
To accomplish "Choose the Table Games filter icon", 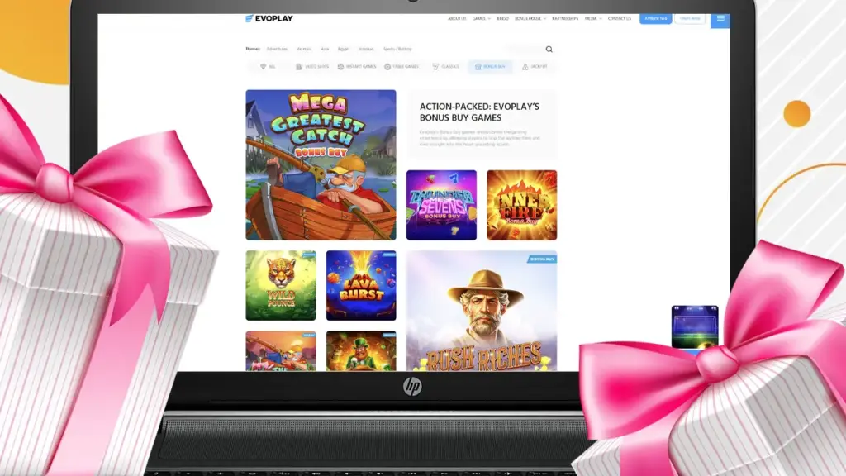I will point(387,67).
